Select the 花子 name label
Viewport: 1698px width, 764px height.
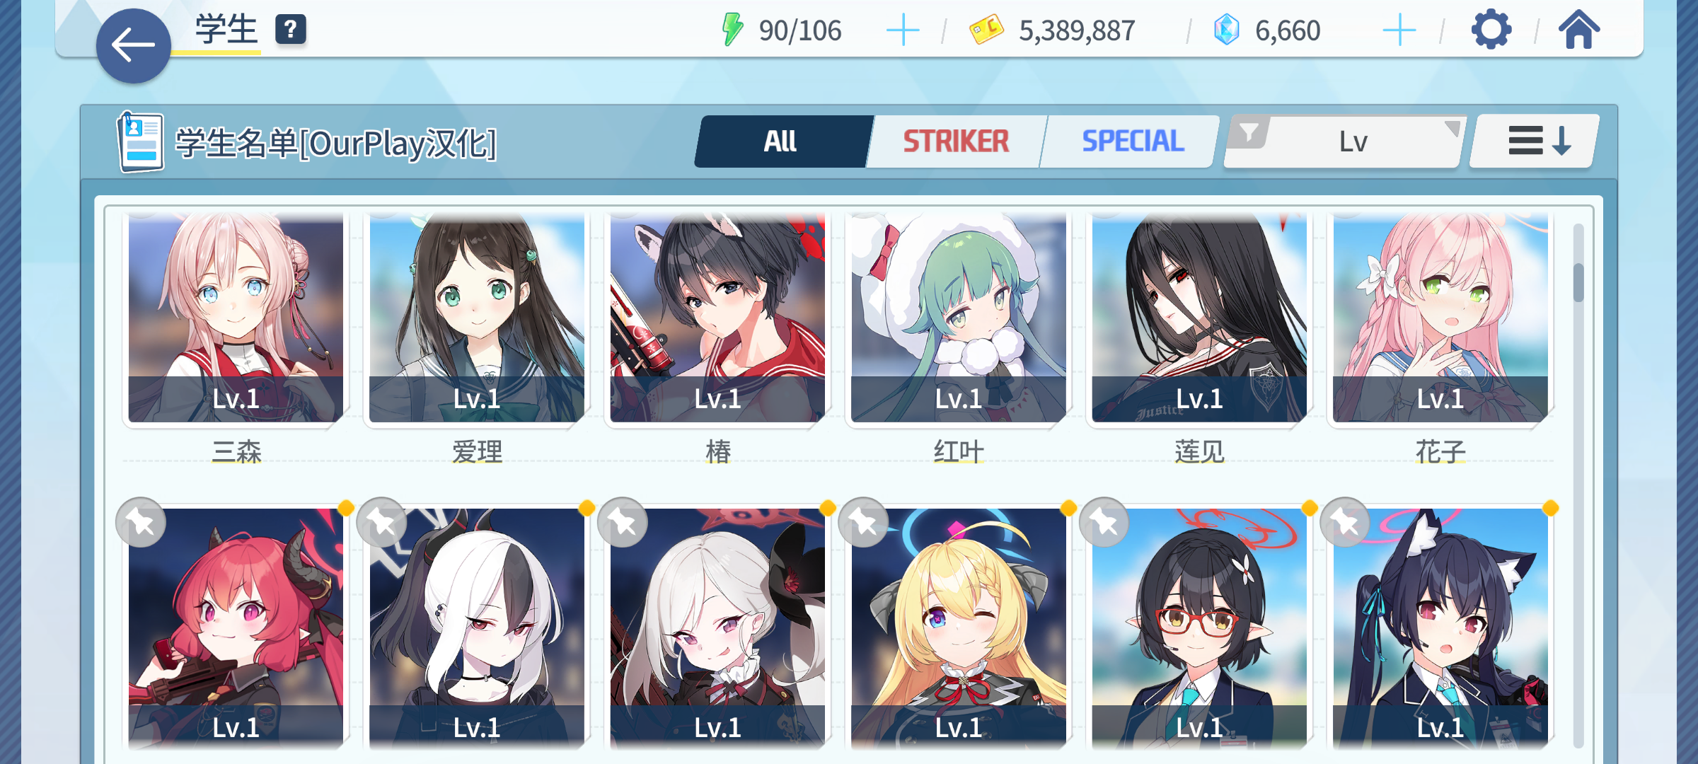(1440, 451)
